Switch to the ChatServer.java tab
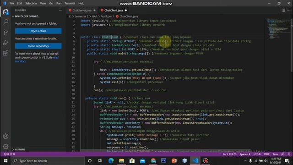 [x=82, y=10]
